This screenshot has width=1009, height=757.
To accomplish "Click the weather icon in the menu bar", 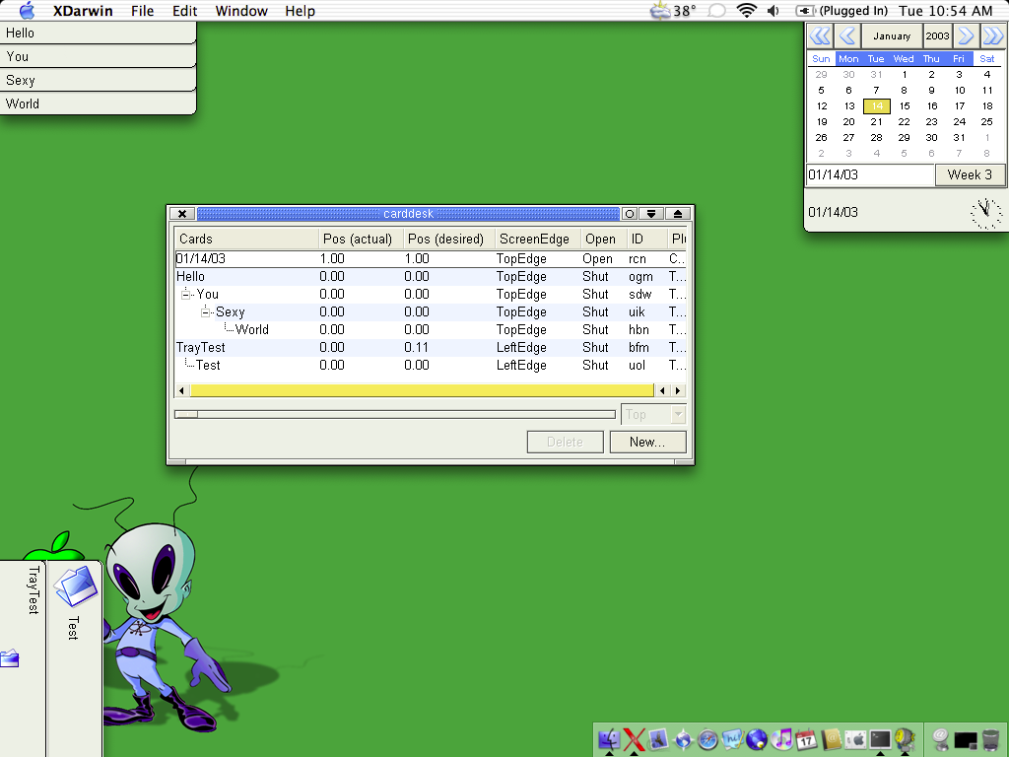I will [660, 11].
